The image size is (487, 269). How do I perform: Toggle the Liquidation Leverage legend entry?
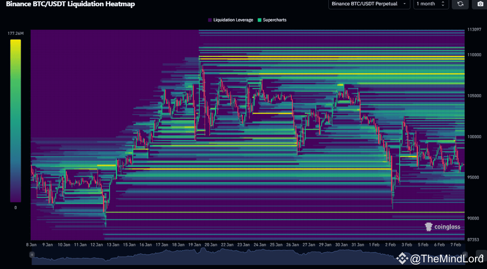coord(230,20)
